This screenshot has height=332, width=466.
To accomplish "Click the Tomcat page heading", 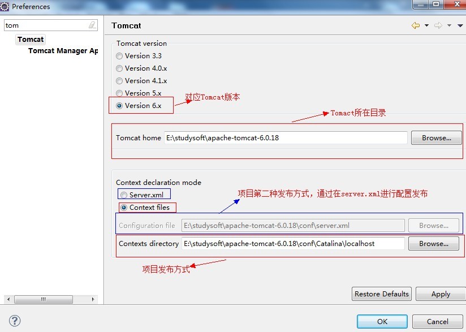I will click(x=126, y=25).
